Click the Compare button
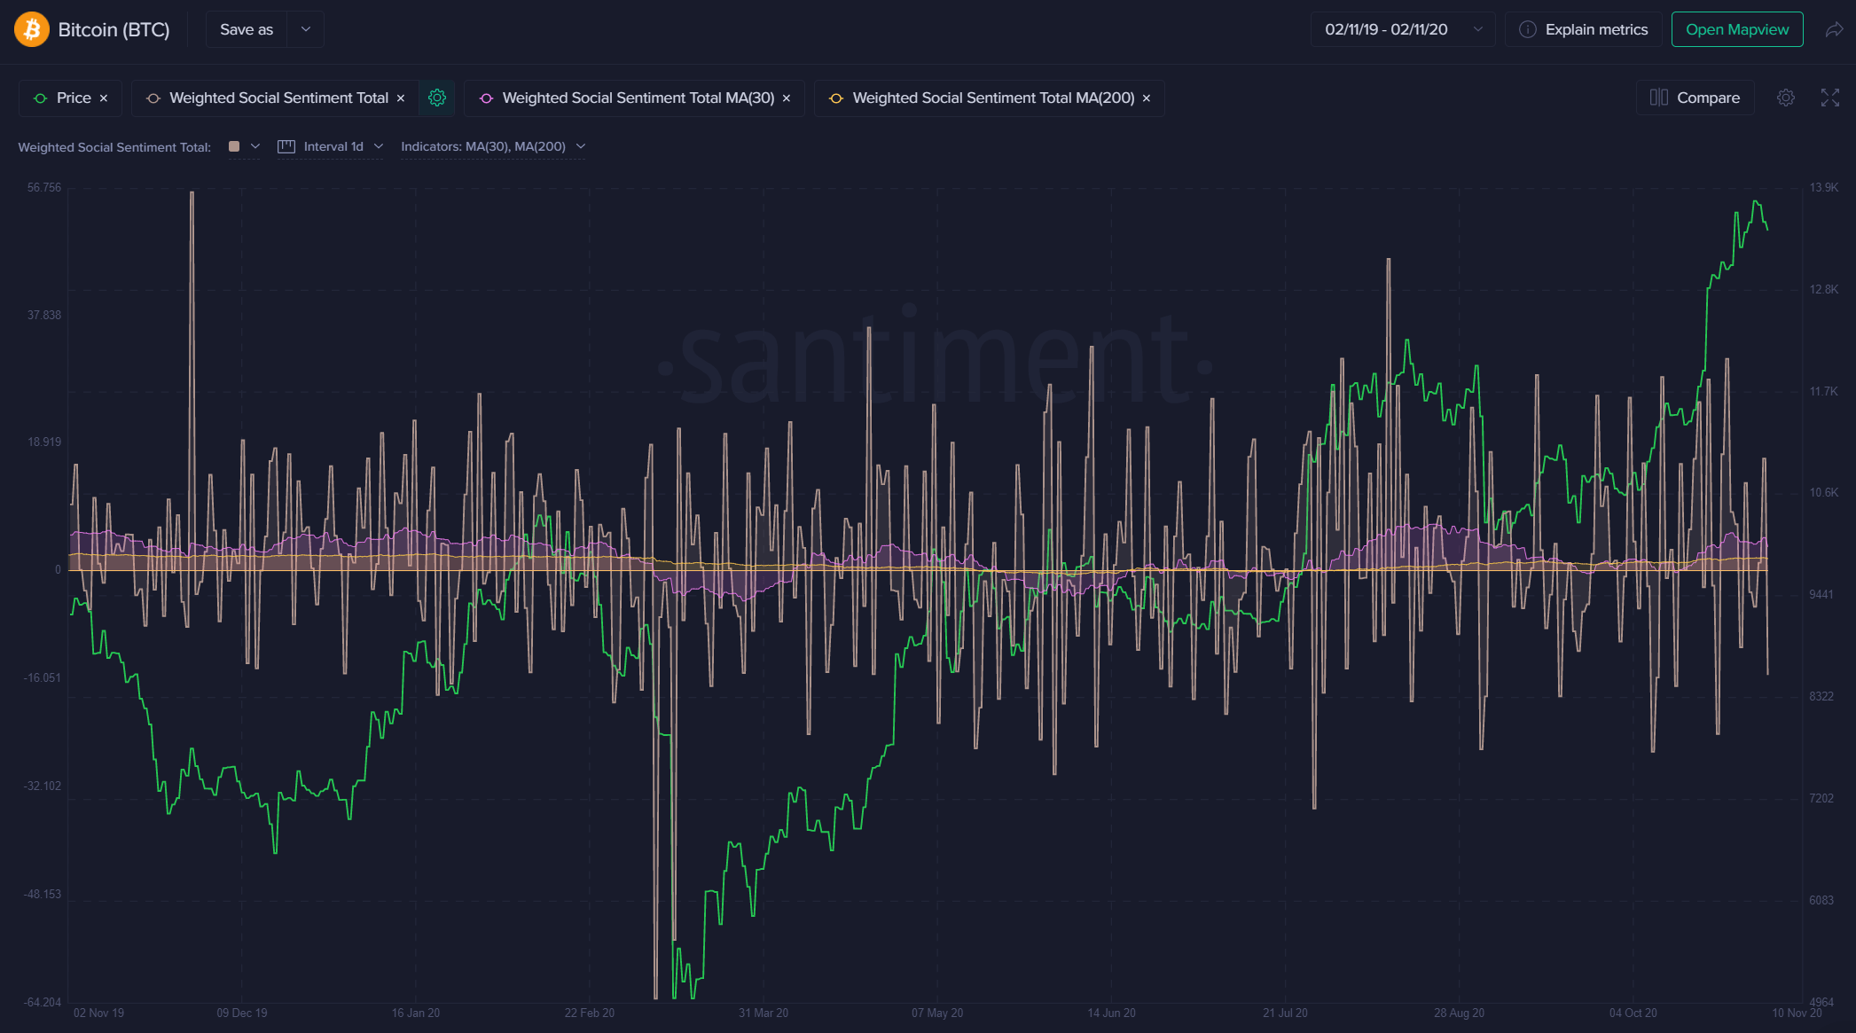Screen dimensions: 1856x1033 pos(1695,98)
